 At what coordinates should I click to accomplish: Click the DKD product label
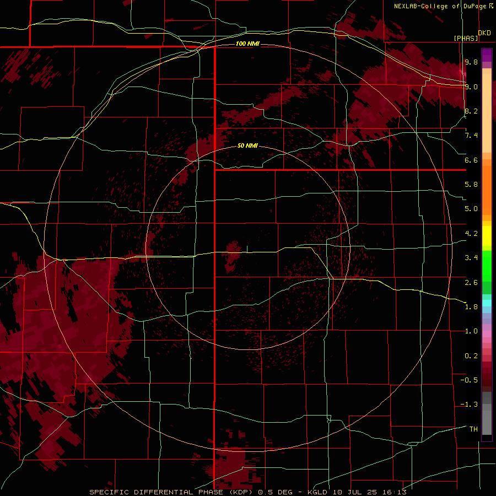pos(484,33)
